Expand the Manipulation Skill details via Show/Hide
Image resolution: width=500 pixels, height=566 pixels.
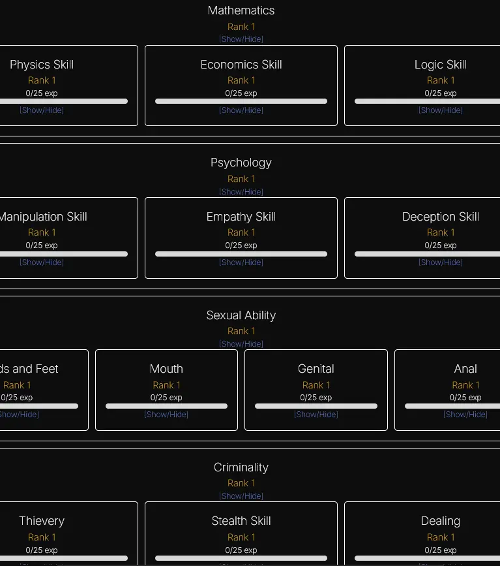pos(42,262)
